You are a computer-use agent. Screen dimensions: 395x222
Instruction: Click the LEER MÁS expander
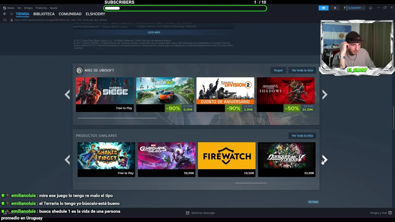coord(154,32)
